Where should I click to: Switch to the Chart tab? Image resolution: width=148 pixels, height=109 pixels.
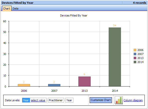7,8
